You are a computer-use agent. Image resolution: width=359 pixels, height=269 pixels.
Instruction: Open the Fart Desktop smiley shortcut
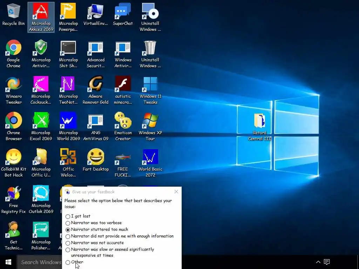pyautogui.click(x=95, y=160)
